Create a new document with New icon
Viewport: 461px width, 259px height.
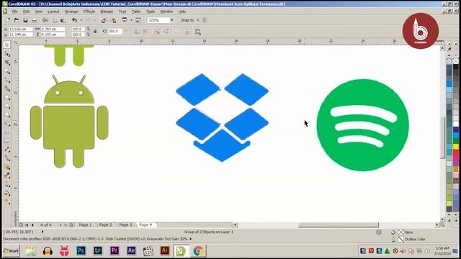8,20
